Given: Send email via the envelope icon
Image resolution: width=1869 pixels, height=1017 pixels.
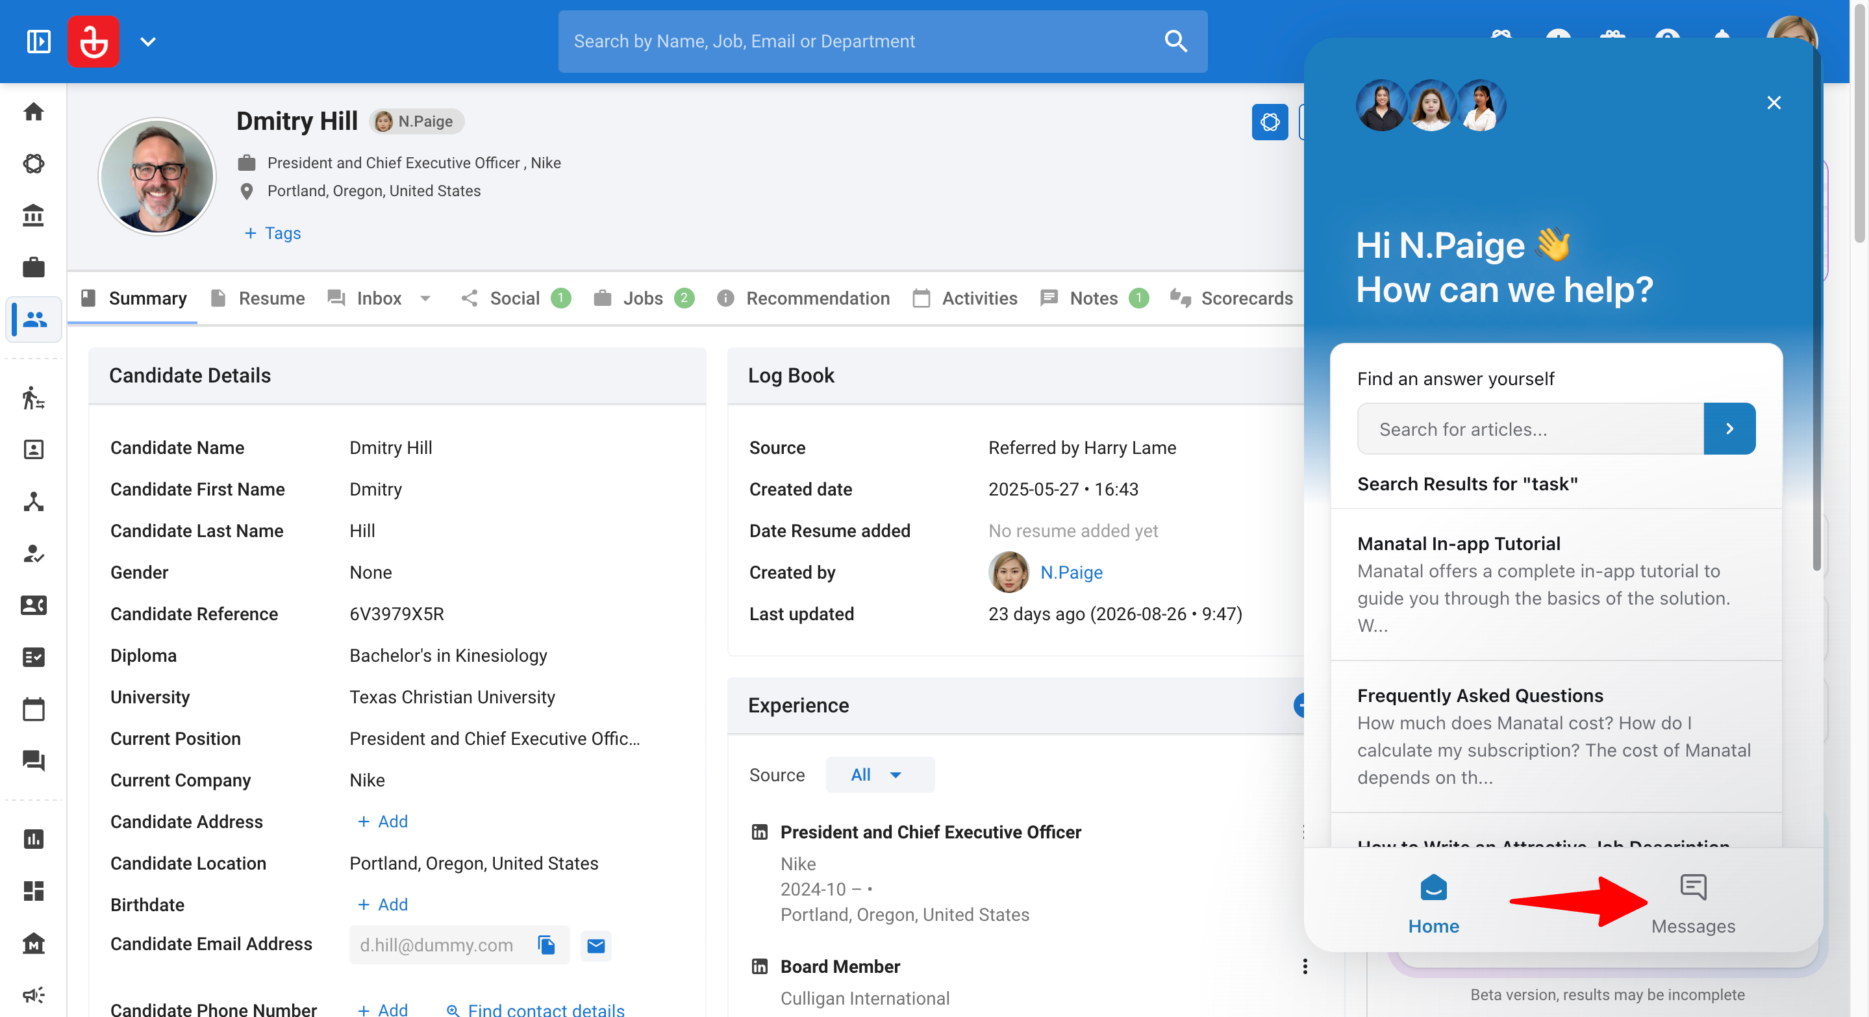Looking at the screenshot, I should point(596,945).
